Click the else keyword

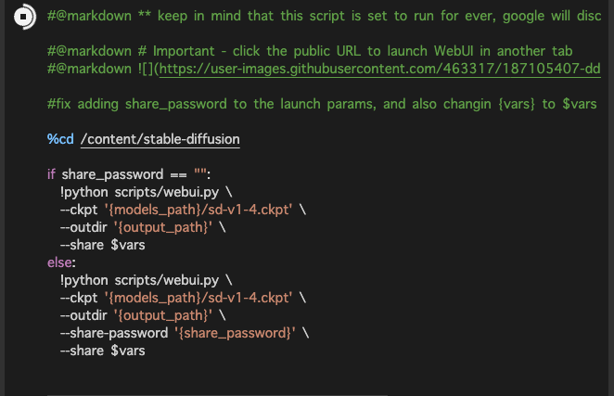point(60,262)
